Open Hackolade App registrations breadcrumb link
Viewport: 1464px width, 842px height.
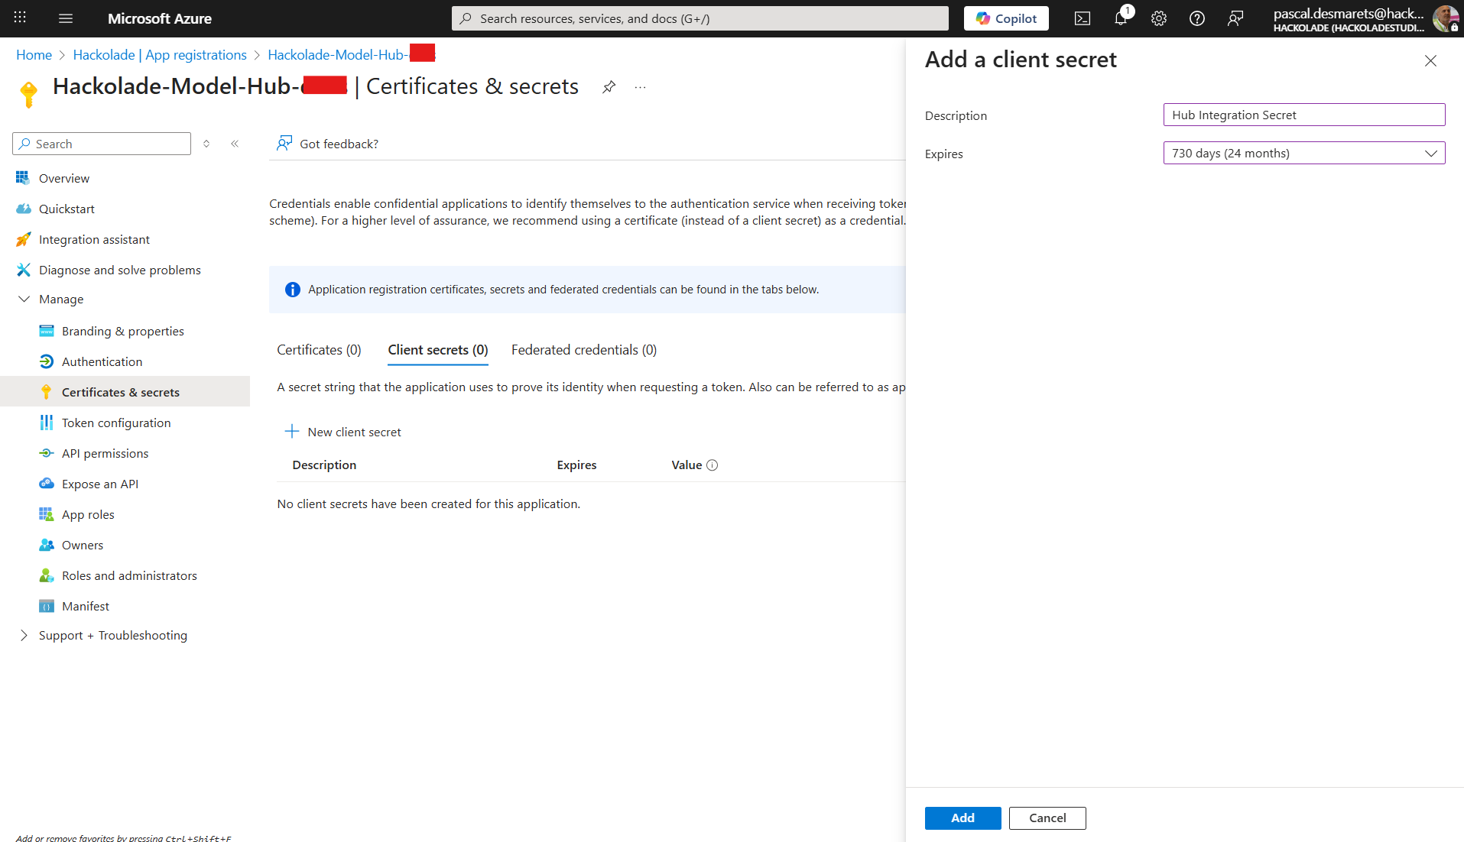(x=159, y=54)
